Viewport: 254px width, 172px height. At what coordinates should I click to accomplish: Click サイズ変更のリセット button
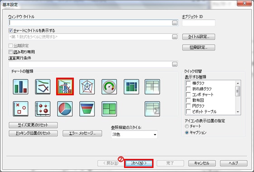pyautogui.click(x=33, y=125)
